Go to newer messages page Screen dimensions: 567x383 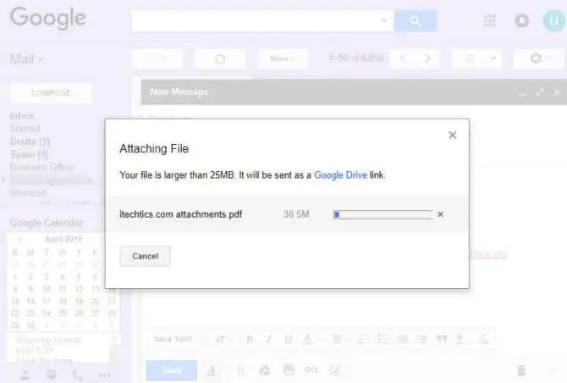[x=403, y=58]
